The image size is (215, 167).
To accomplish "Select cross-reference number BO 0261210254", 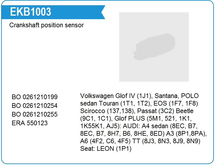I will click(35, 106).
